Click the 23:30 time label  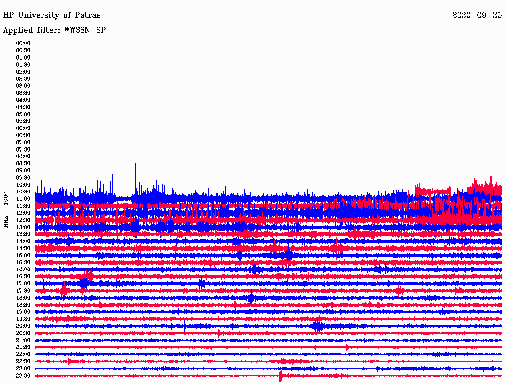click(x=23, y=376)
